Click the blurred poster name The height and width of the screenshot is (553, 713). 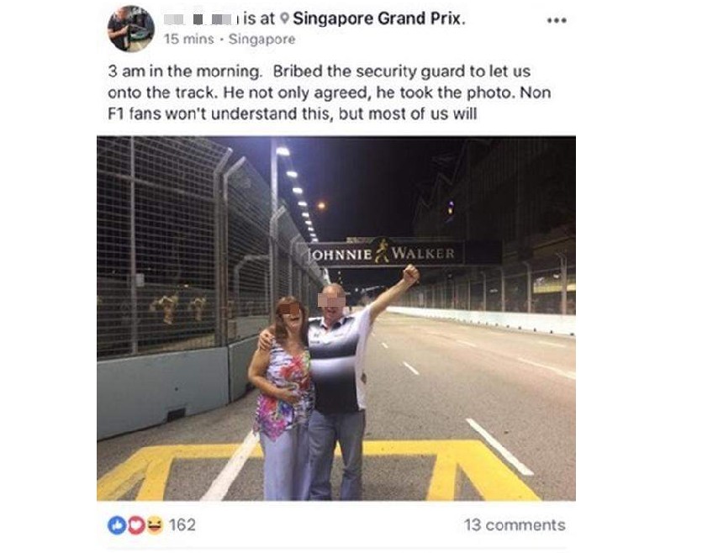200,19
